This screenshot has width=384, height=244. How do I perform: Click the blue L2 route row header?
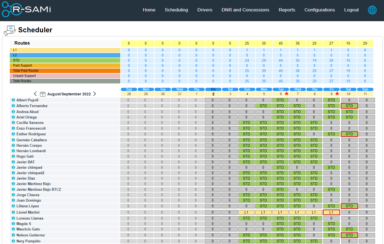[x=65, y=55]
